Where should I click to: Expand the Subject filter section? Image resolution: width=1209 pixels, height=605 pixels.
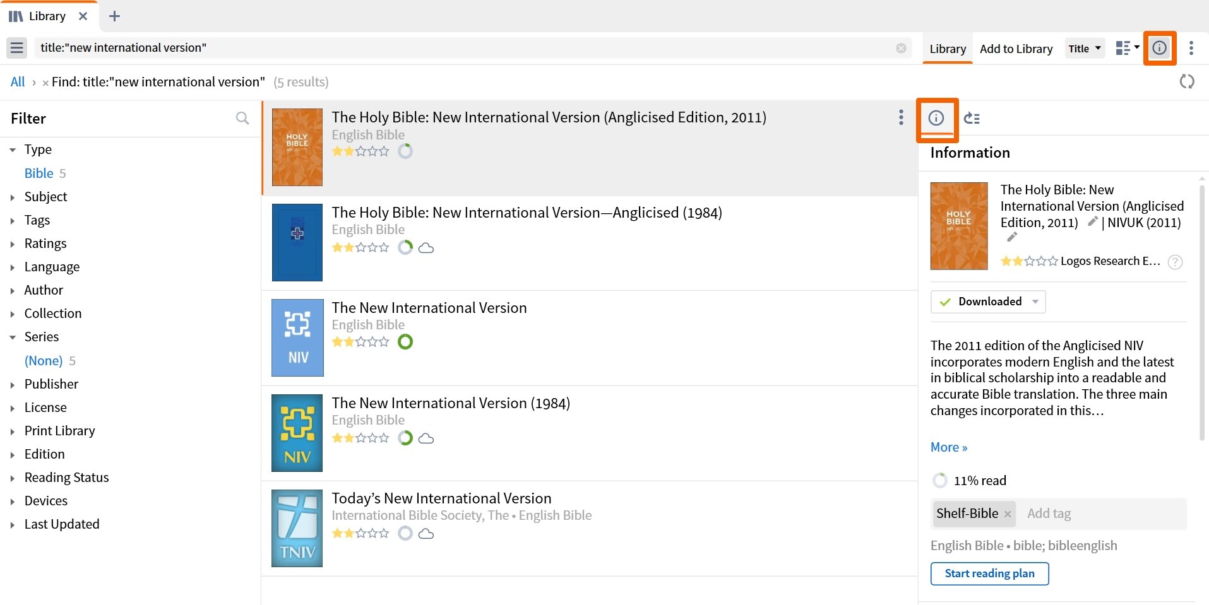pyautogui.click(x=13, y=197)
